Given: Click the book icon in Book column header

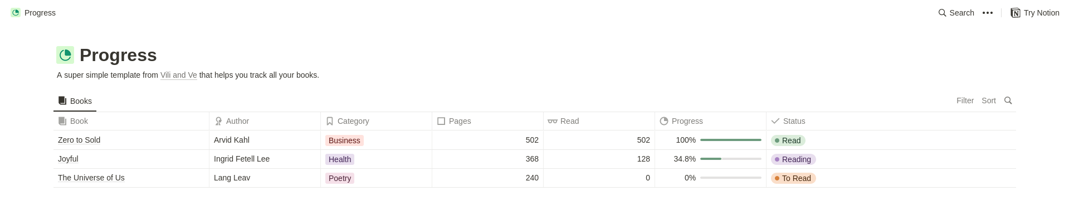Looking at the screenshot, I should pos(62,121).
